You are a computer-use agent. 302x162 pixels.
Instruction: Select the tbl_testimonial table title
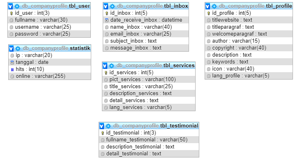[179, 126]
